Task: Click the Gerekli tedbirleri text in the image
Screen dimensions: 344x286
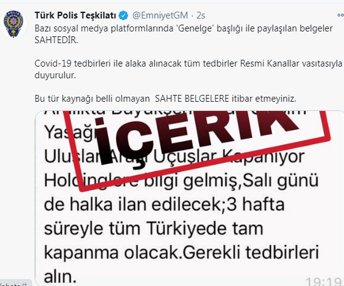Action: (250, 252)
